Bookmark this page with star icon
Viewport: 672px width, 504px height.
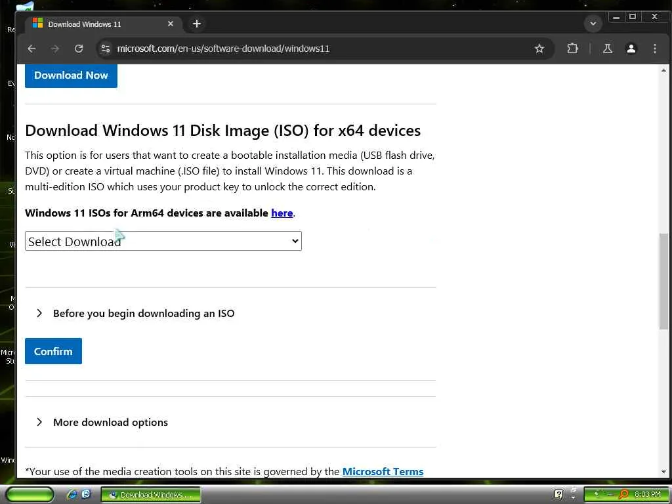[x=539, y=49]
